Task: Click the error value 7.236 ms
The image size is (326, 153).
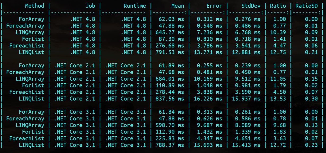Action: [209, 32]
